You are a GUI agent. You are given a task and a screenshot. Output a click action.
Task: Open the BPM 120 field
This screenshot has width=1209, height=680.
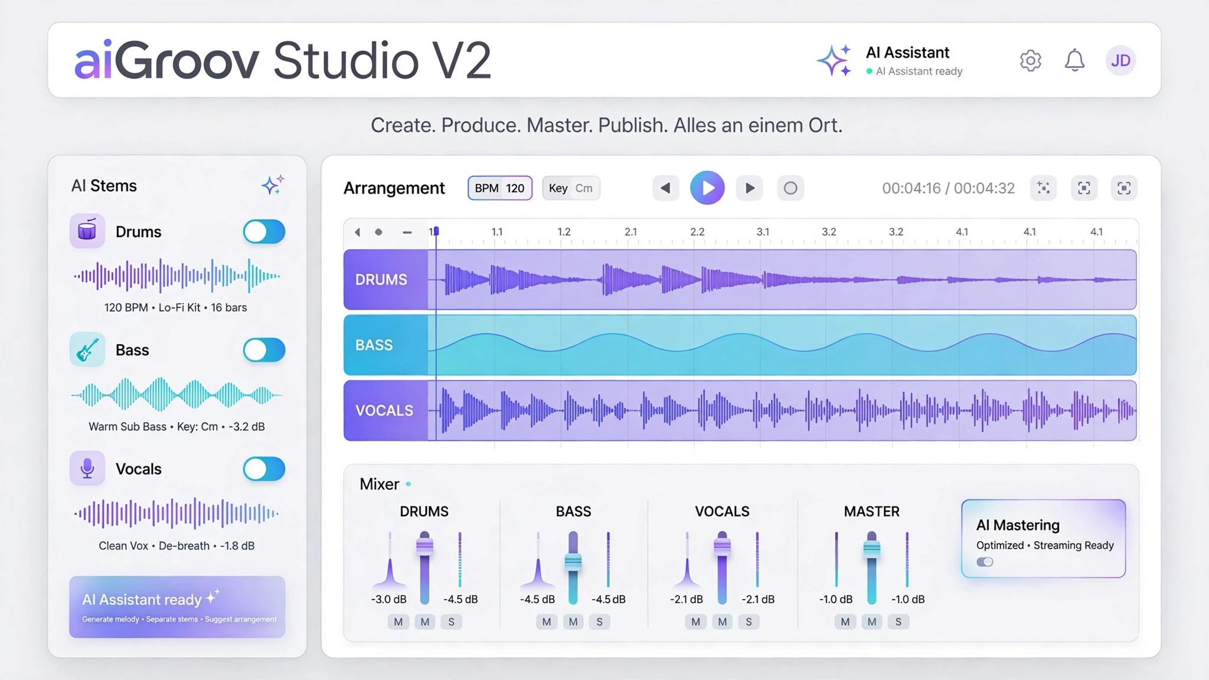click(x=500, y=188)
